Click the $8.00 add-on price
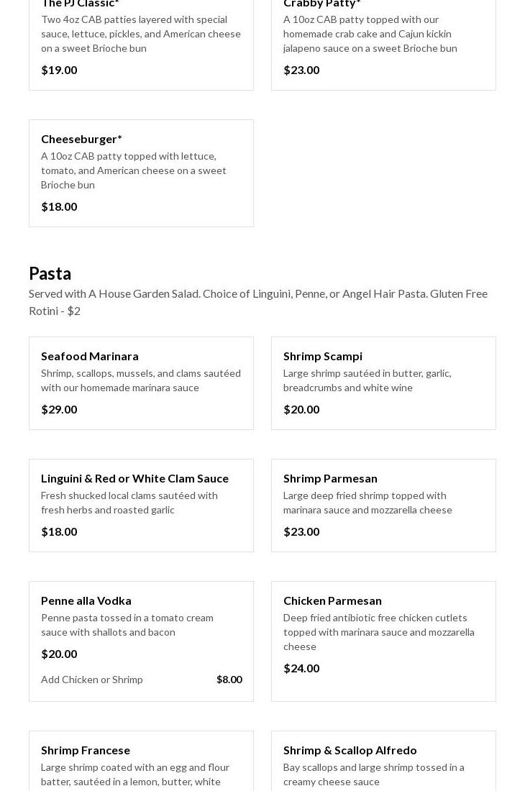This screenshot has width=525, height=791. point(229,680)
